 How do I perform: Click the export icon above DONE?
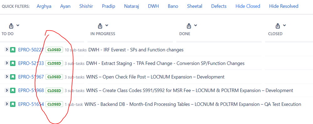coord(189,26)
